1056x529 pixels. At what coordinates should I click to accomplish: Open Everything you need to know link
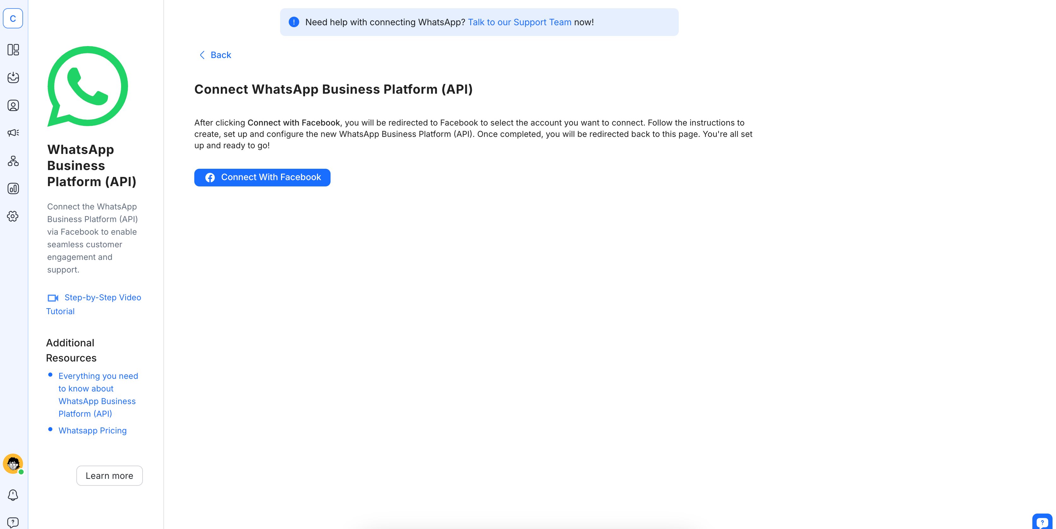click(98, 395)
